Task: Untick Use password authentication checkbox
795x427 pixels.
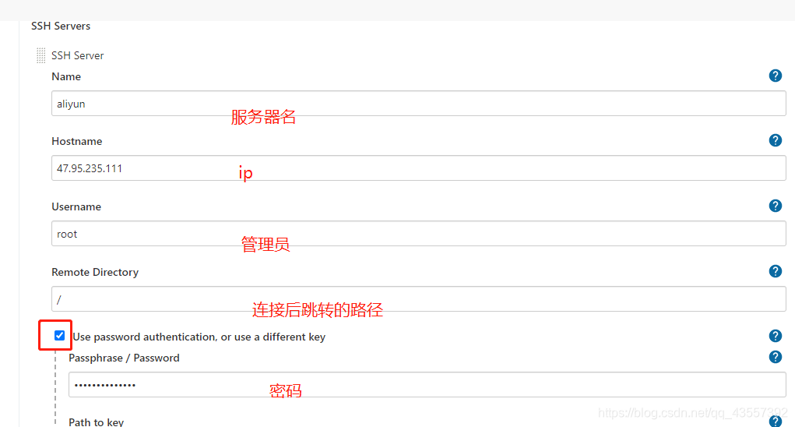Action: pyautogui.click(x=59, y=335)
